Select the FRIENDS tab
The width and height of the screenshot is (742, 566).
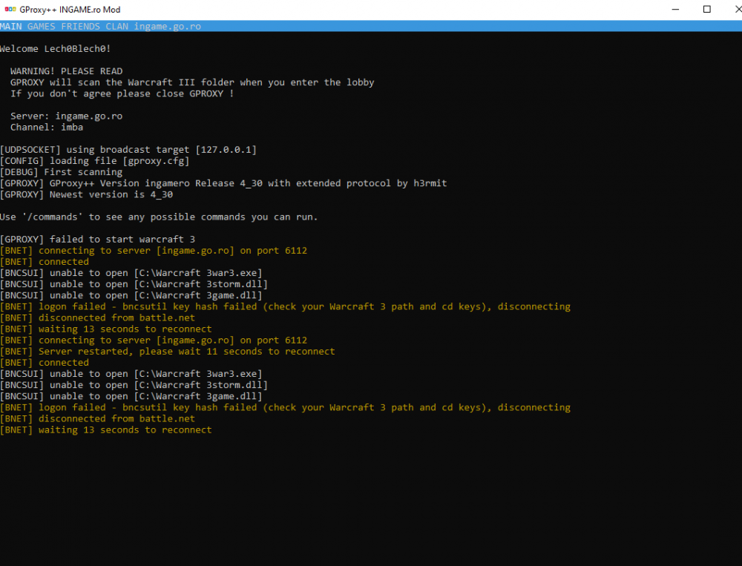pyautogui.click(x=80, y=27)
